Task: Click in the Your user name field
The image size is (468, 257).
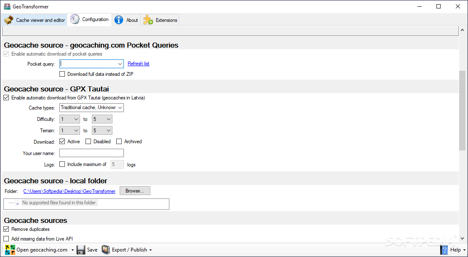Action: [92, 153]
